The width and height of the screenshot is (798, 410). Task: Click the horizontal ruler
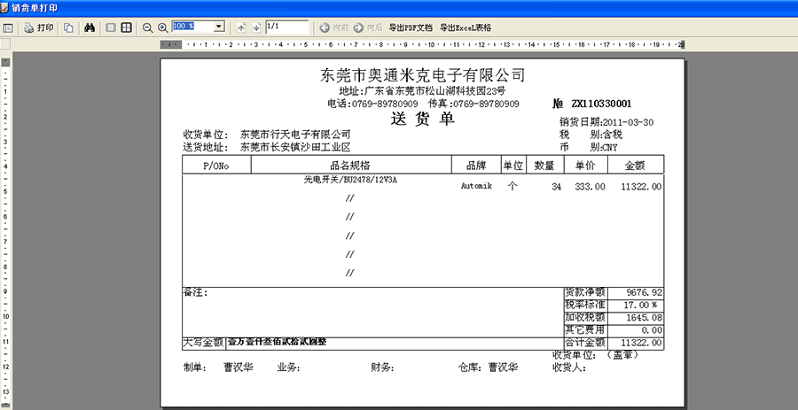(422, 44)
